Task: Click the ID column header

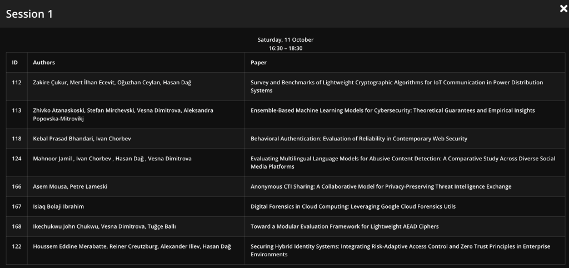Action: [15, 63]
